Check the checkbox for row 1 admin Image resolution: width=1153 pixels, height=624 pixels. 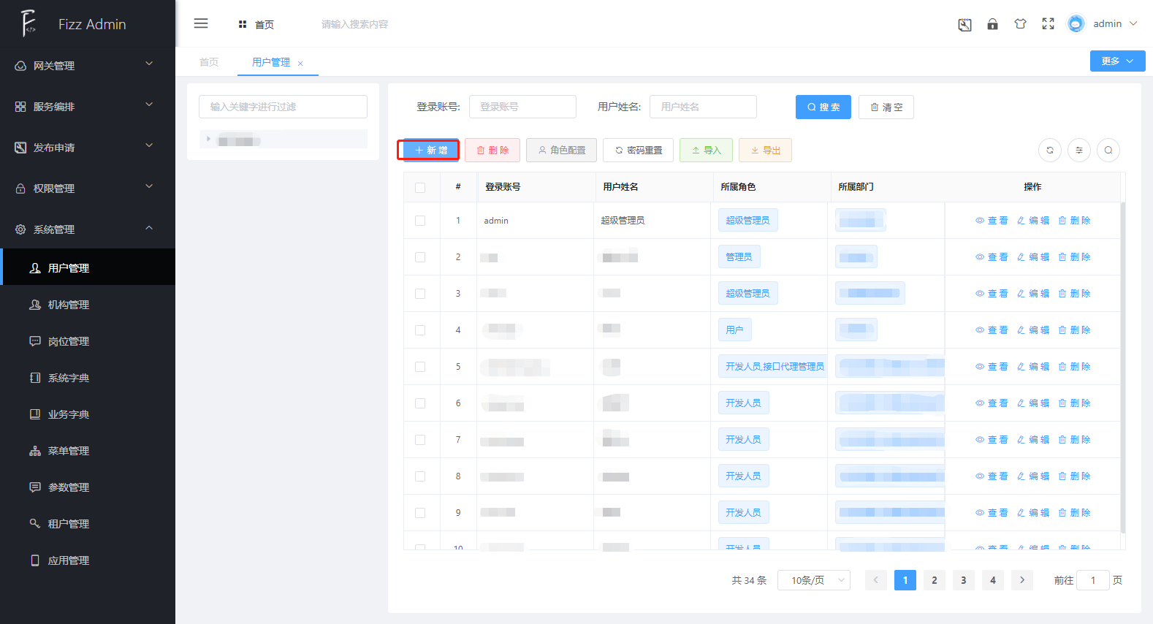tap(420, 221)
